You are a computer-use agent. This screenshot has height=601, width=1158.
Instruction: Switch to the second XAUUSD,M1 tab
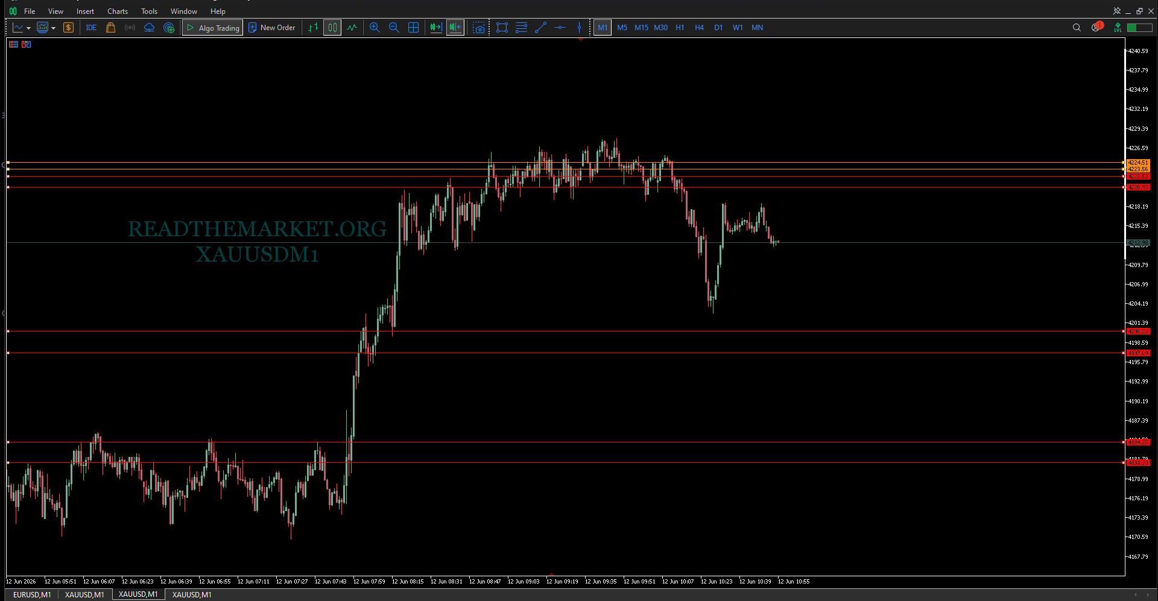click(84, 594)
